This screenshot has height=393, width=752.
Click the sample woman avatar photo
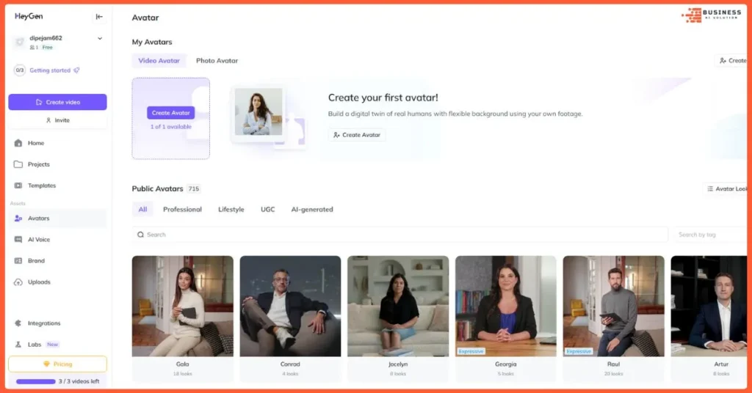tap(258, 111)
